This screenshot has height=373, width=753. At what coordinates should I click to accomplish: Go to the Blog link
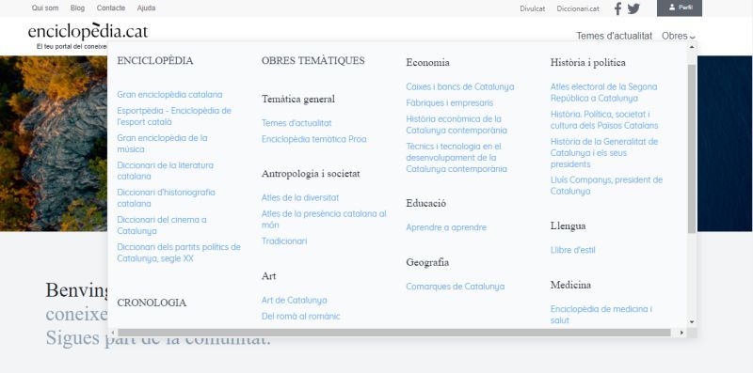point(77,8)
